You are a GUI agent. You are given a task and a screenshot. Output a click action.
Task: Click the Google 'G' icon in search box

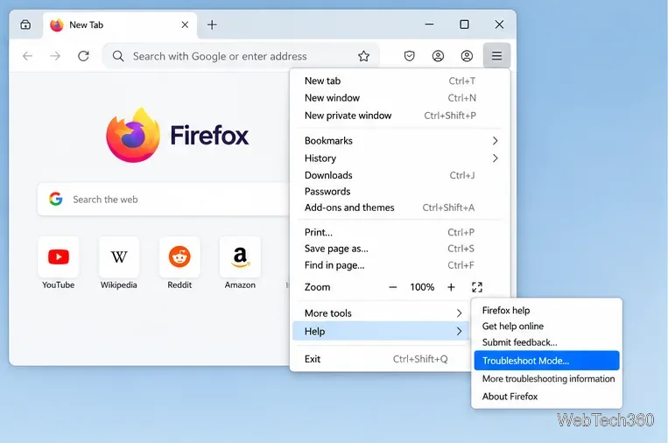pyautogui.click(x=55, y=199)
